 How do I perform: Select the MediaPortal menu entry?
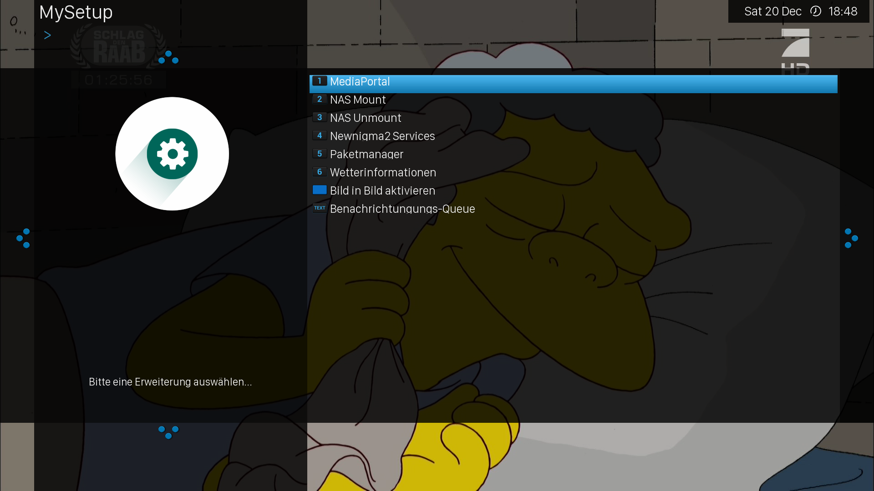360,82
